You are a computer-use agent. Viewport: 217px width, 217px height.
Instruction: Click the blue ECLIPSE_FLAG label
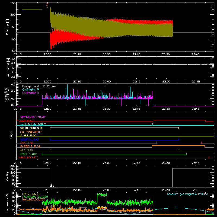[30, 139]
